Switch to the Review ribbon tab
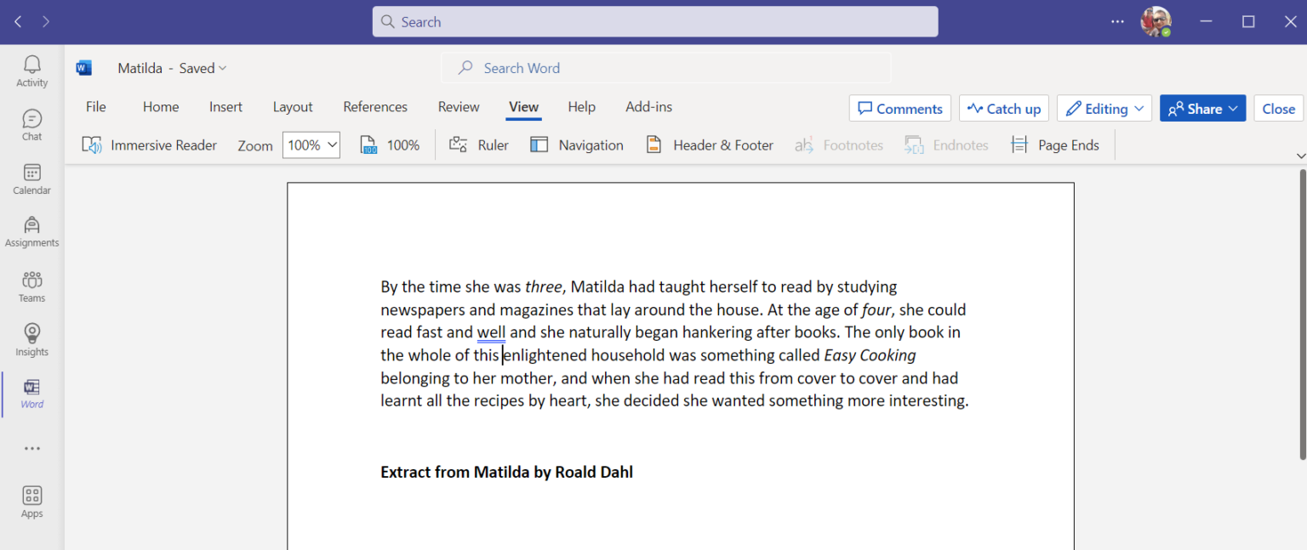Screen dimensions: 1307x550 (458, 106)
